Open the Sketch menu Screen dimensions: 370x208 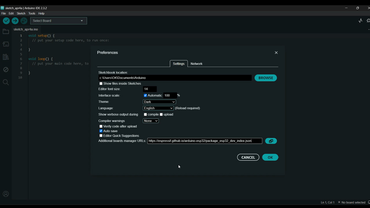point(21,13)
